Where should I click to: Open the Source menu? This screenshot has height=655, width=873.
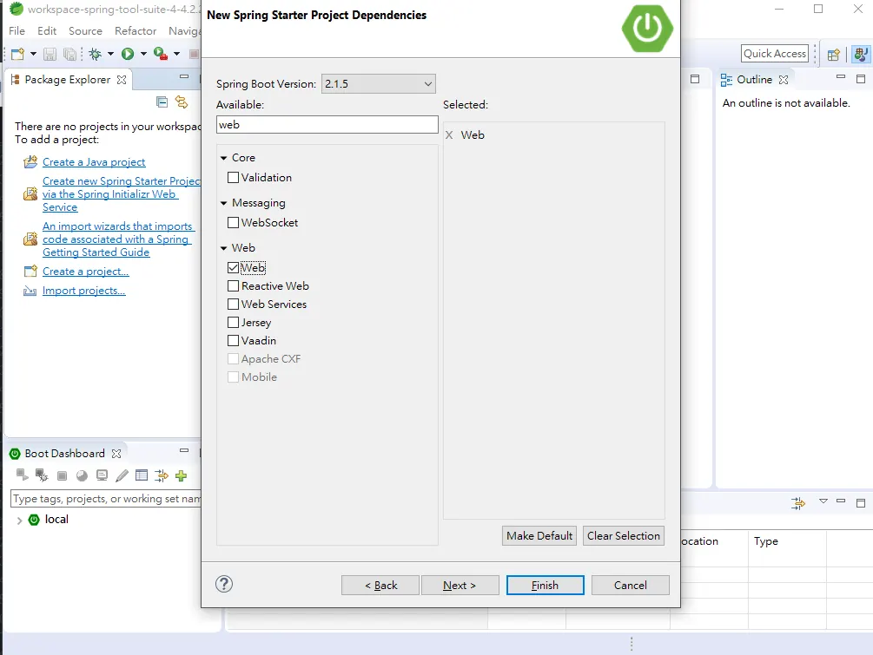pos(85,31)
